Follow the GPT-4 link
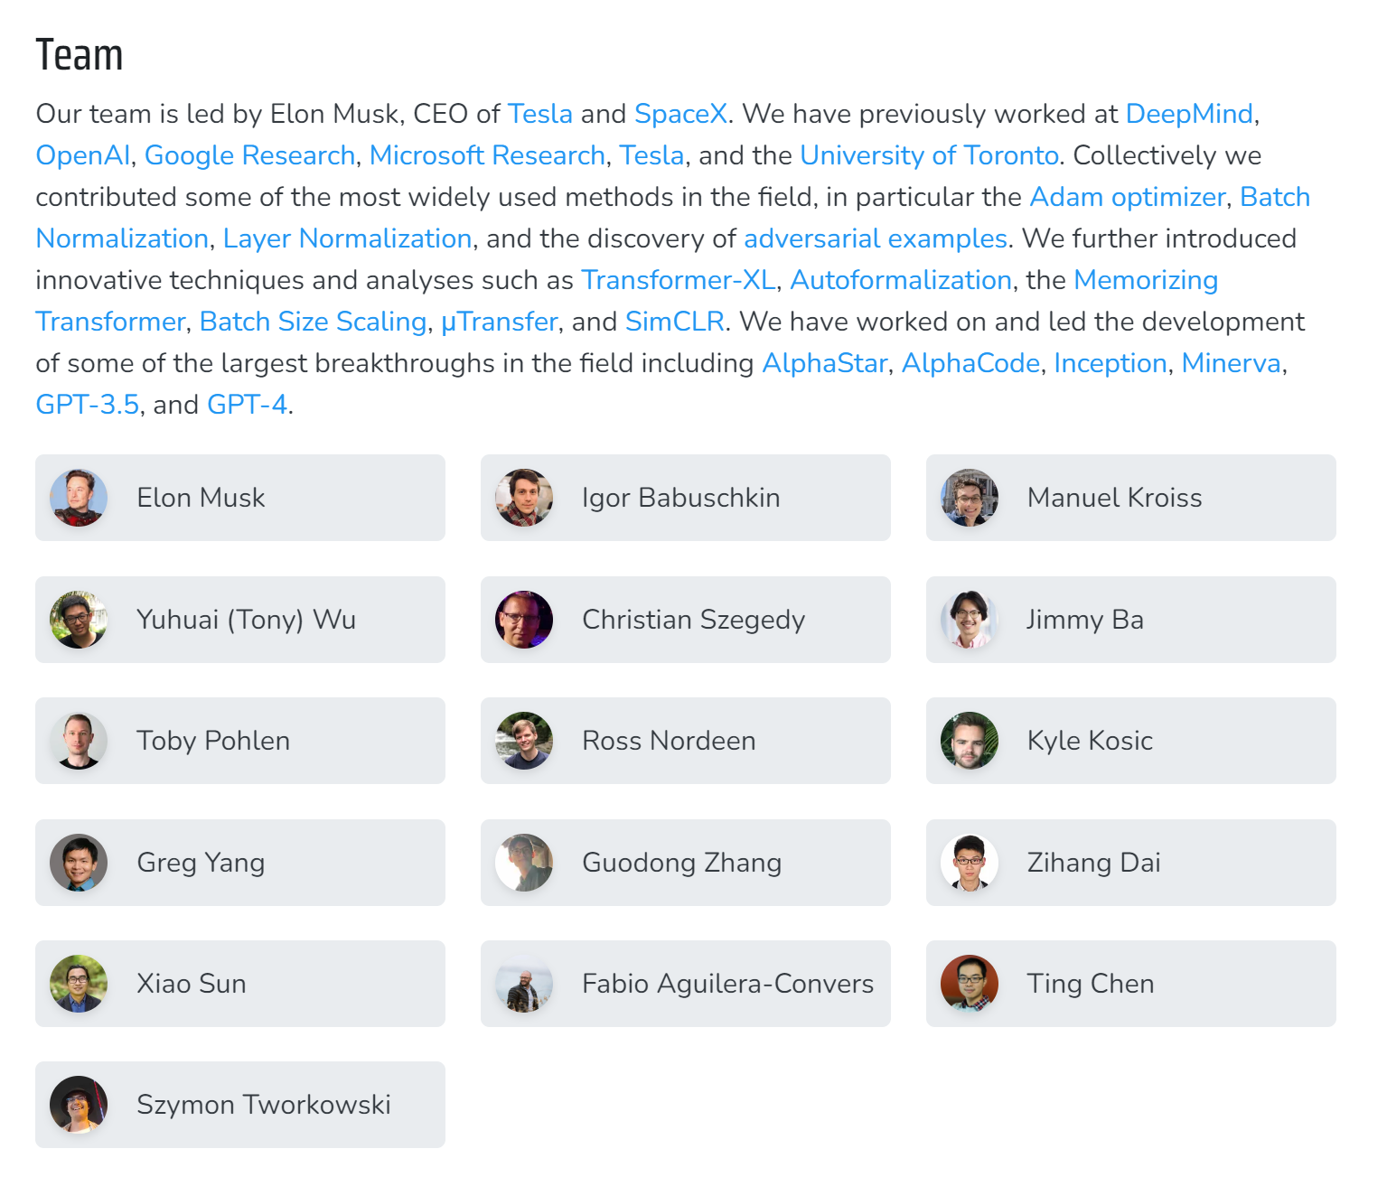Screen dimensions: 1387x1177 (x=247, y=405)
